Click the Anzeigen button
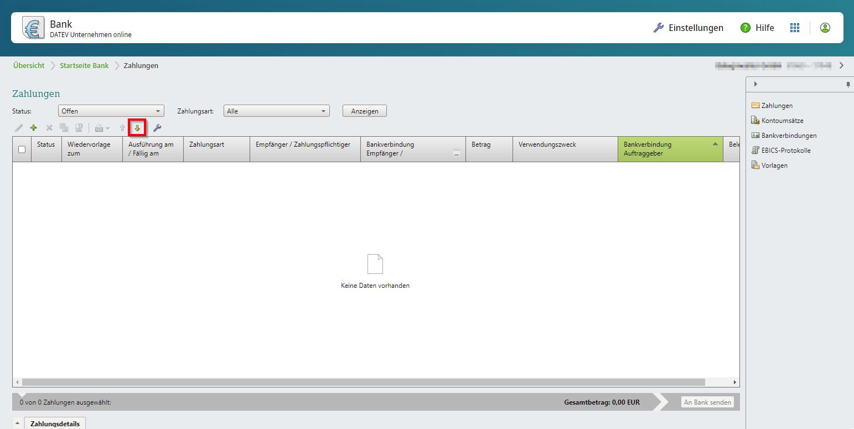The width and height of the screenshot is (854, 429). point(364,111)
